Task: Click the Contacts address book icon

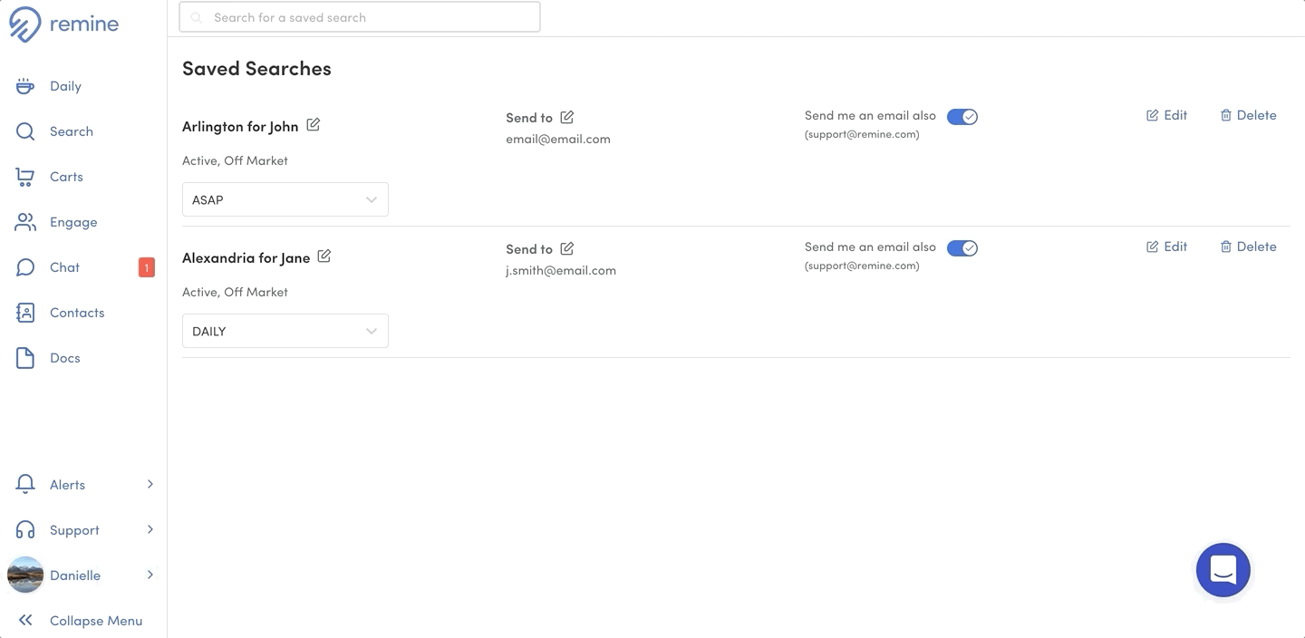Action: [25, 313]
